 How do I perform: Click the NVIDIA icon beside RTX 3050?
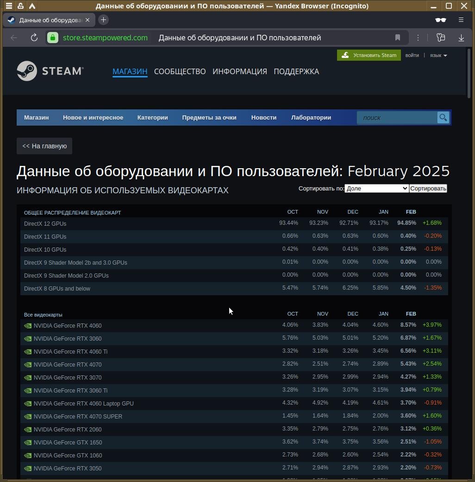(28, 469)
